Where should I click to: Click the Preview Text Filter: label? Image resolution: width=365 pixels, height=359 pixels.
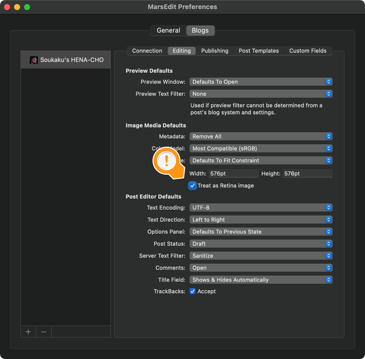pos(160,94)
